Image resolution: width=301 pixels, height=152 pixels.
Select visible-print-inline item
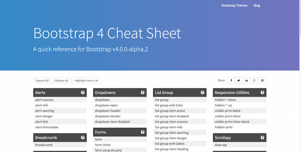click(240, 116)
